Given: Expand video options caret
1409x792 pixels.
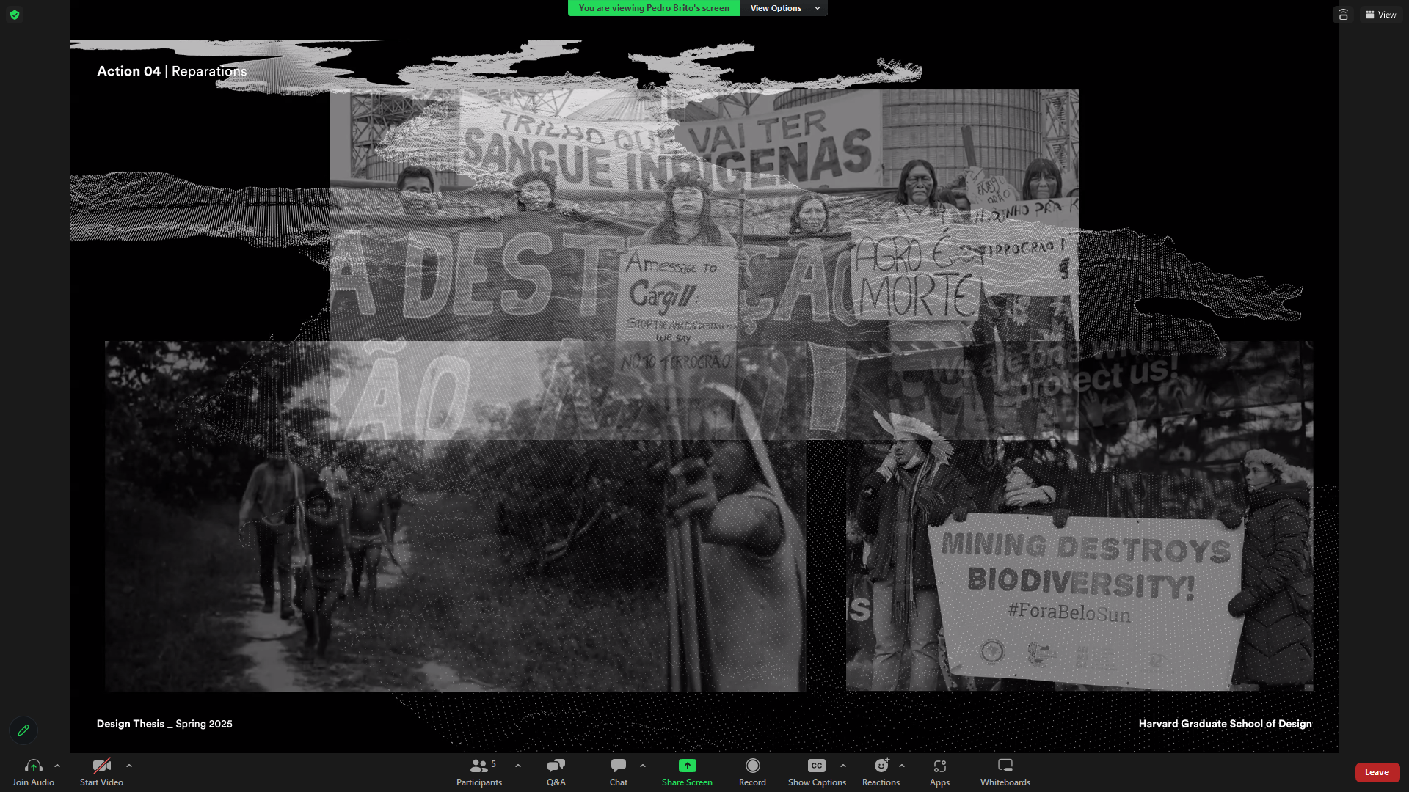Looking at the screenshot, I should pyautogui.click(x=129, y=766).
